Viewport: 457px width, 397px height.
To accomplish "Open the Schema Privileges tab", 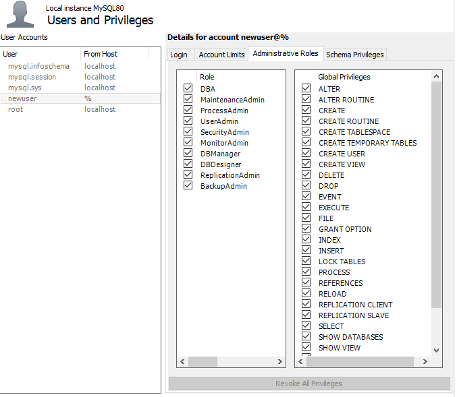I will click(354, 55).
